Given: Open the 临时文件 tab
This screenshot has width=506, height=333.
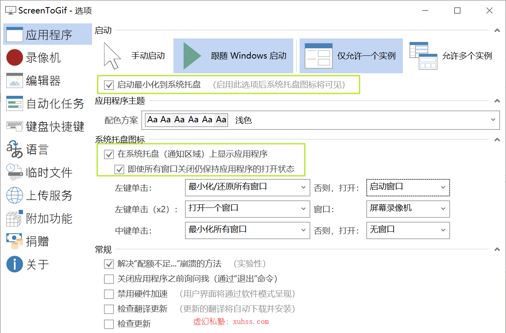Looking at the screenshot, I should [48, 172].
